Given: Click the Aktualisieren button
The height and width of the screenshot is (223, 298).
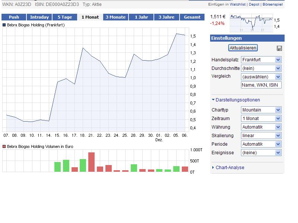Looking at the screenshot, I should tap(243, 48).
